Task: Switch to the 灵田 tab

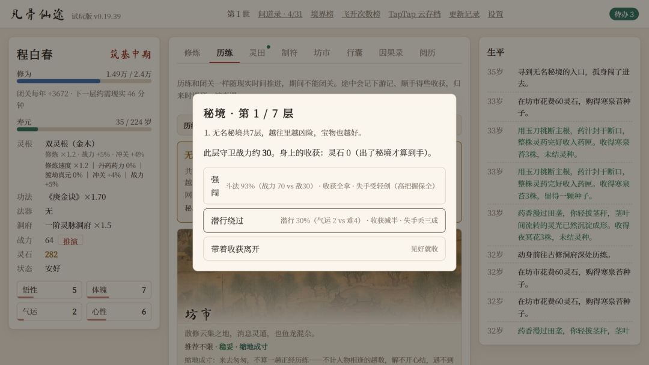Action: [257, 53]
